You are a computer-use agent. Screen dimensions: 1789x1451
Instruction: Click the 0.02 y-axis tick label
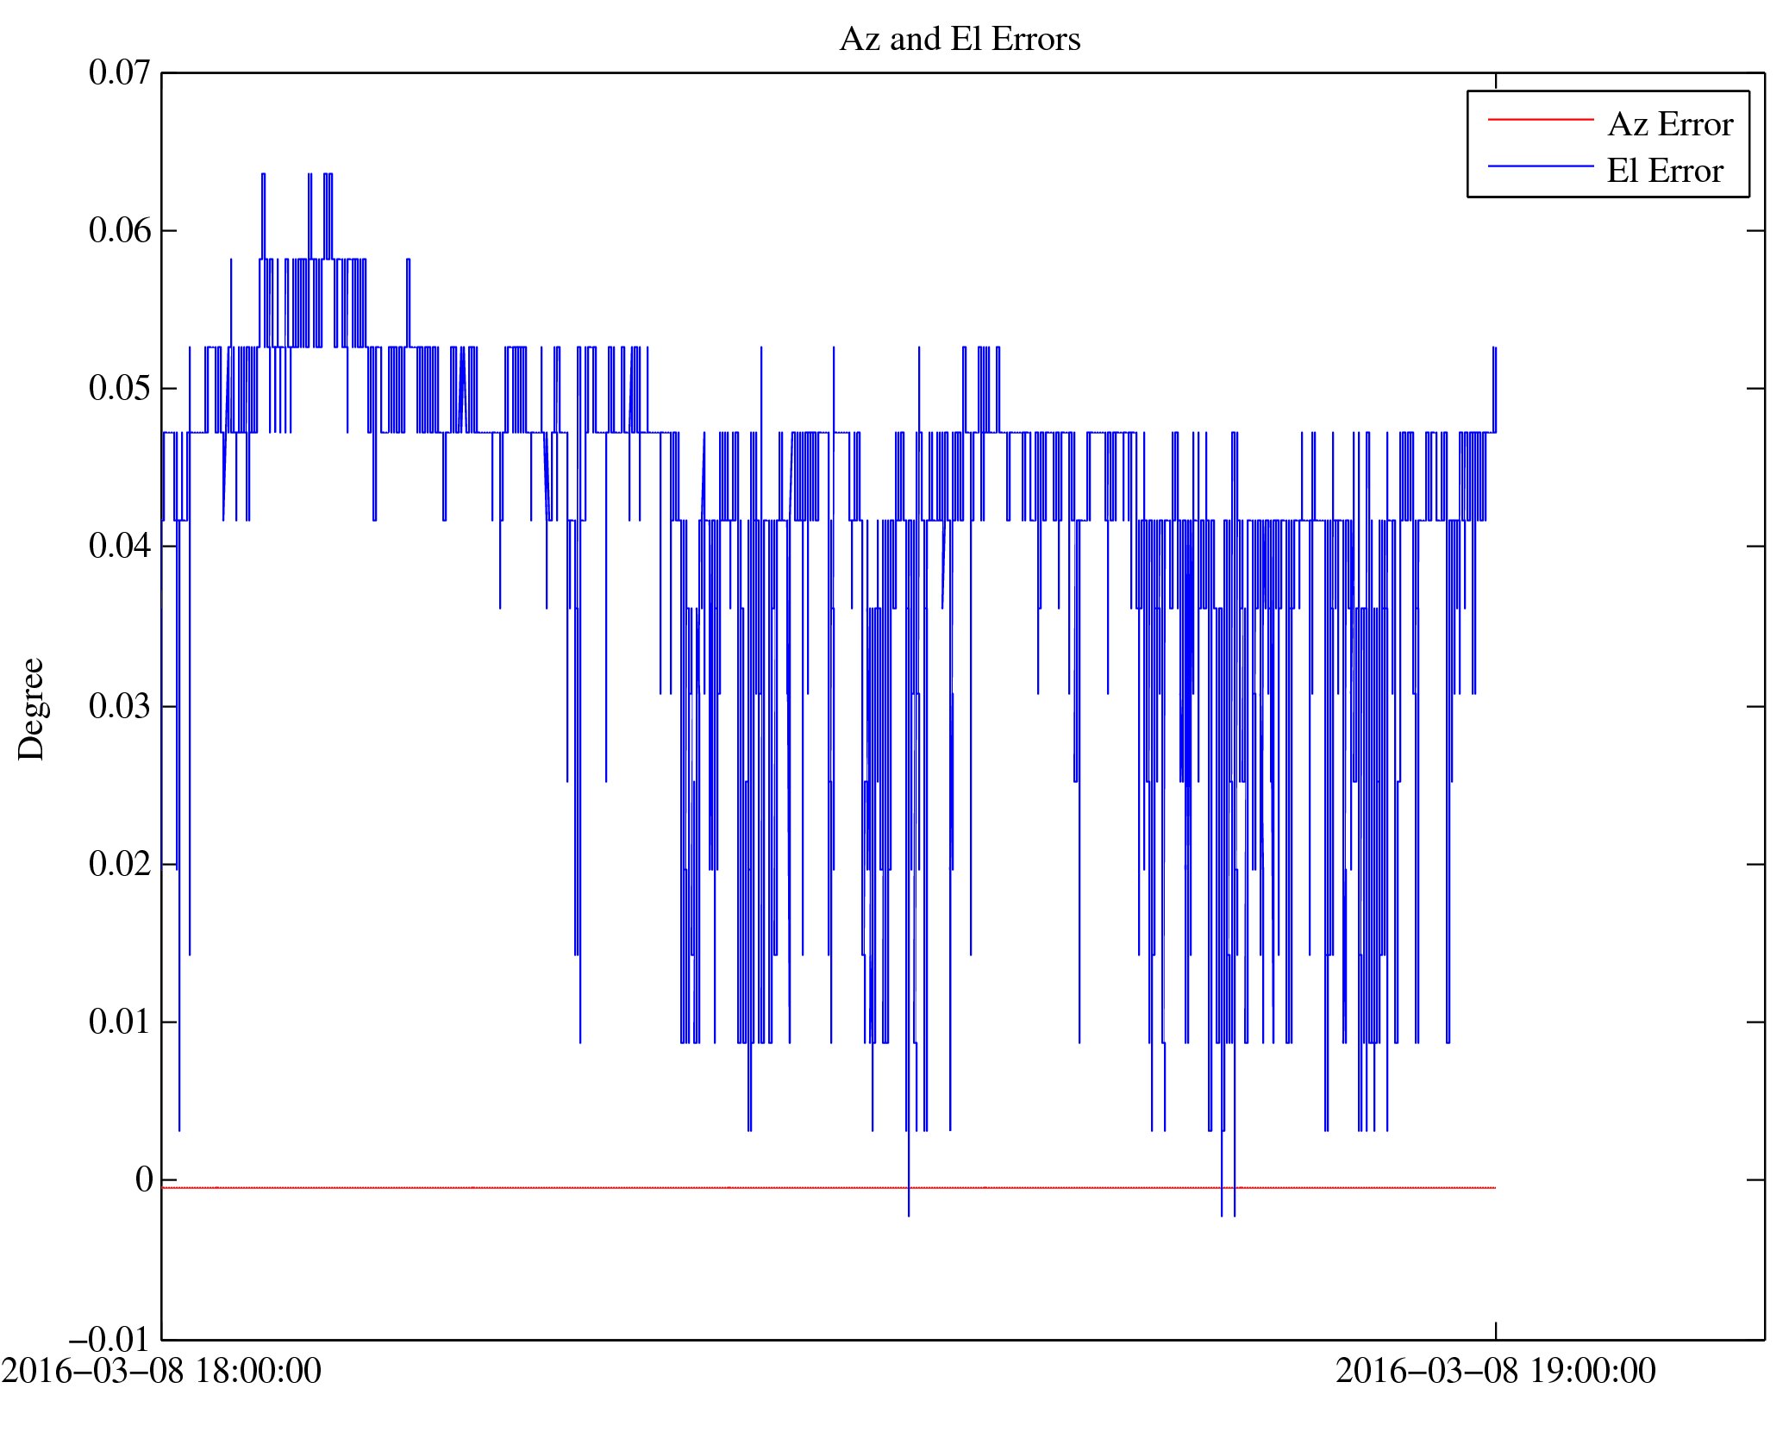[x=119, y=864]
